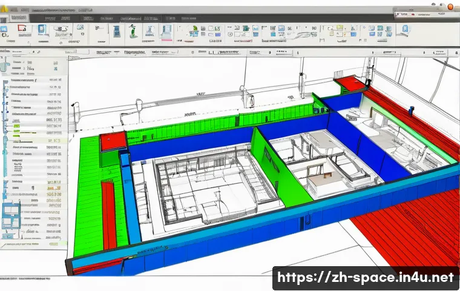Open the blue window thumbnail in left panel
Viewport: 460px width, 291px height.
click(x=11, y=215)
